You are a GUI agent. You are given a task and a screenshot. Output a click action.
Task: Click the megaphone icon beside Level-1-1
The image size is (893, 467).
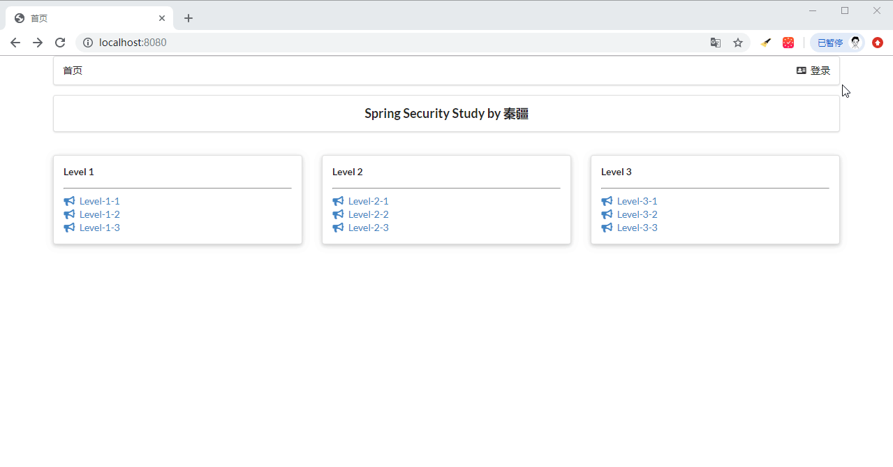tap(69, 201)
